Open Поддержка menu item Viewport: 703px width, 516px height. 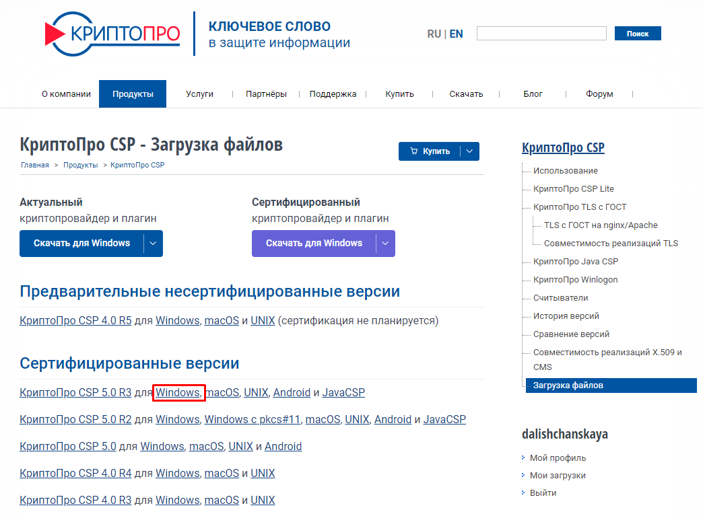(x=333, y=94)
